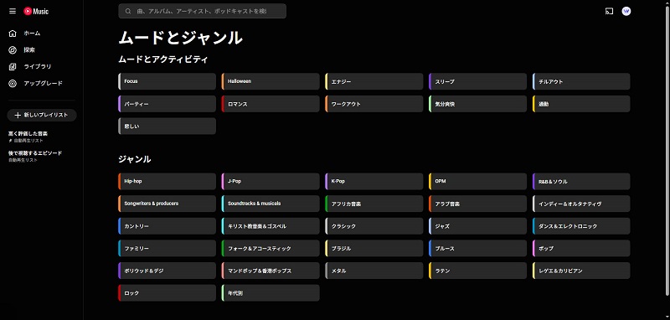The height and width of the screenshot is (320, 670).
Task: Select the クラシック genre tile
Action: [374, 226]
